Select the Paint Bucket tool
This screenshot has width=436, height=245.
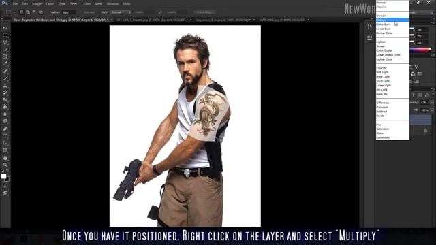click(5, 107)
